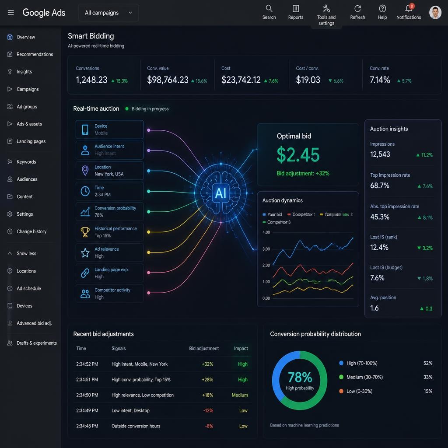Open Ads & assets in sidebar
The height and width of the screenshot is (448, 448).
tap(24, 124)
